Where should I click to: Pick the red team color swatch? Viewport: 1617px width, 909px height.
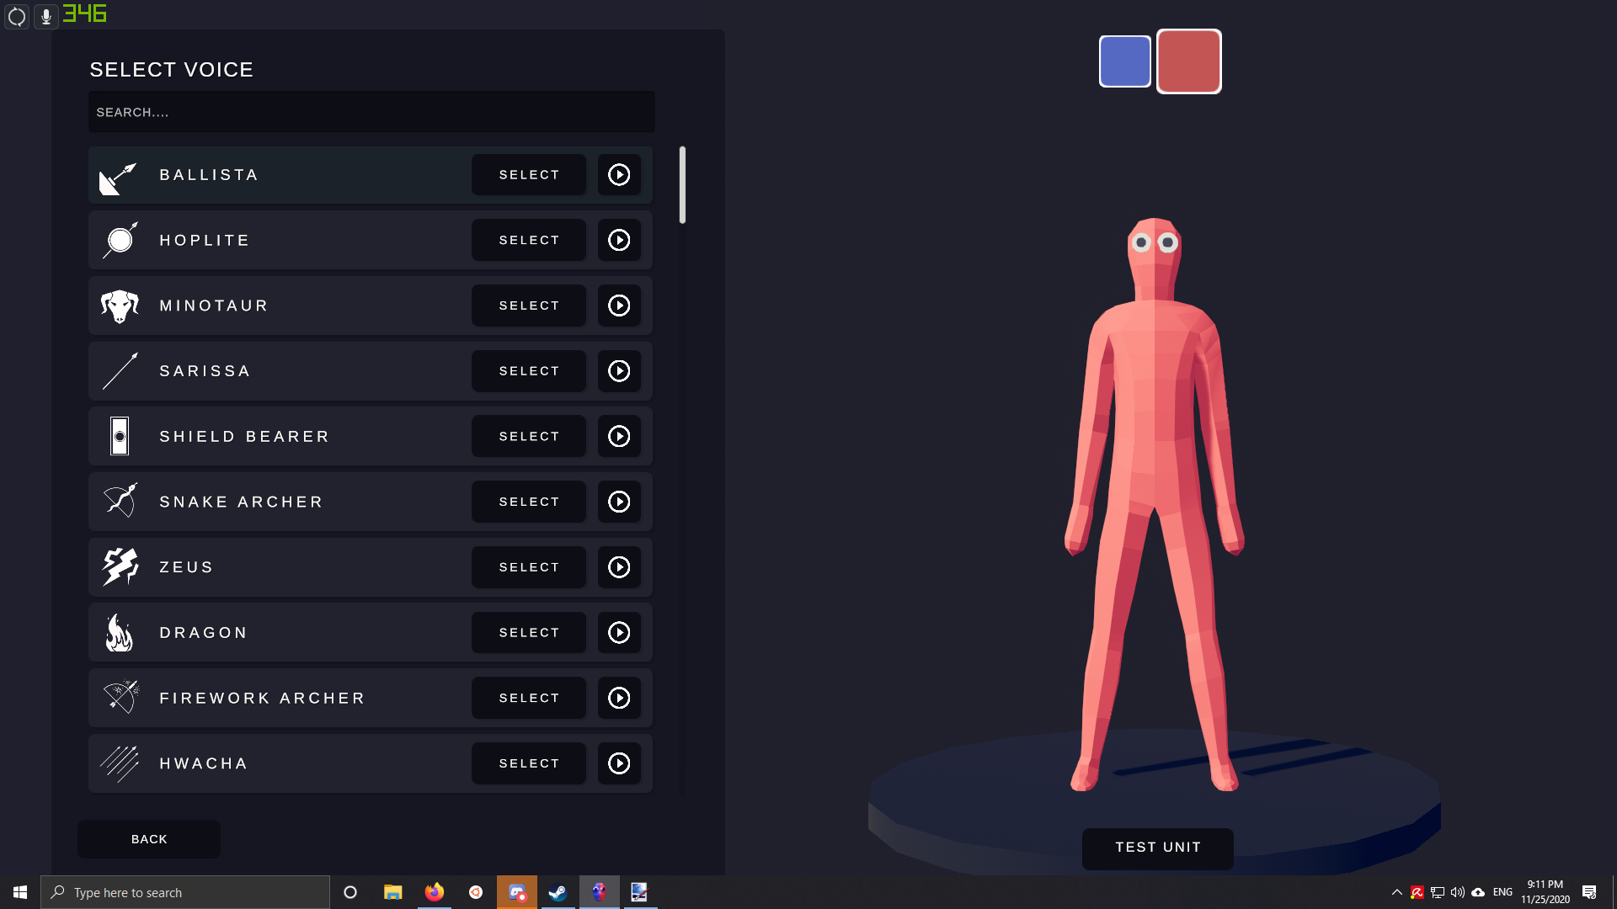coord(1188,61)
